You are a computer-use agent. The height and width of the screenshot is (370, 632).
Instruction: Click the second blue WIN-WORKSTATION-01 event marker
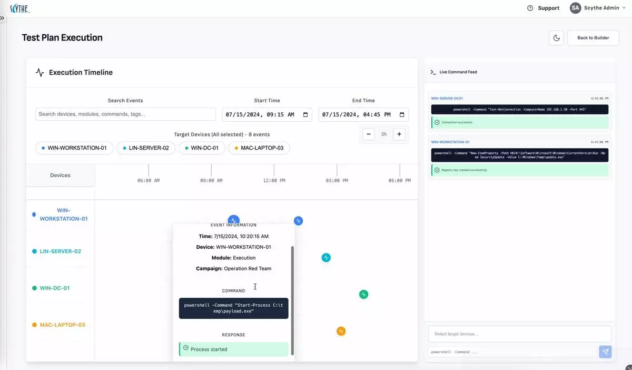[x=298, y=221]
